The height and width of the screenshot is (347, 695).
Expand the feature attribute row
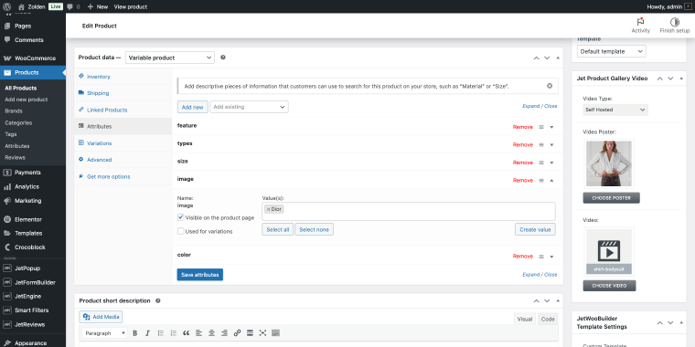point(551,127)
